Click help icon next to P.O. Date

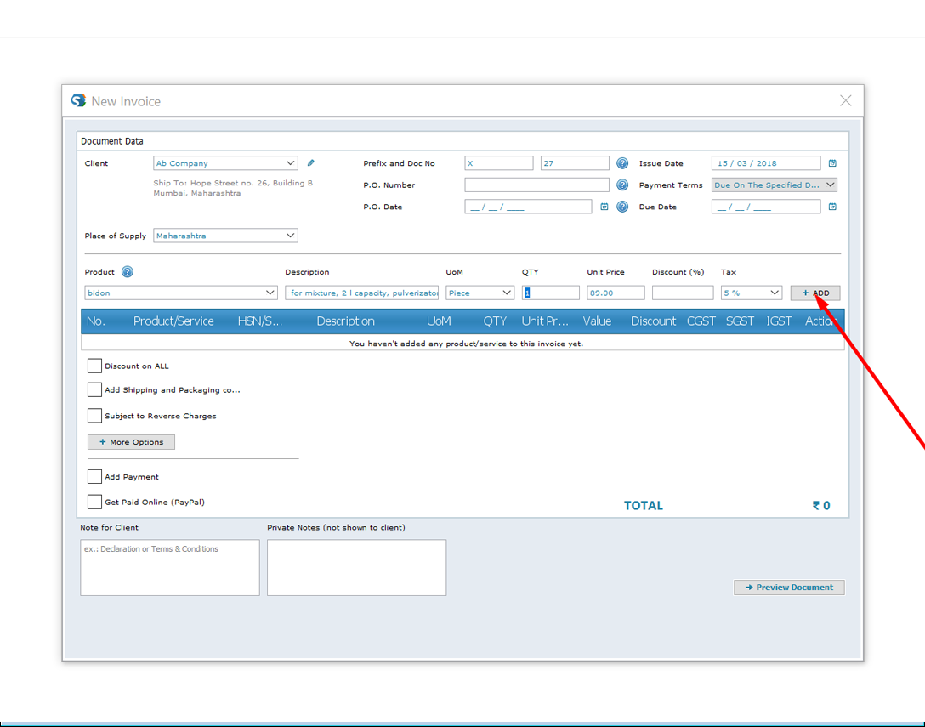tap(622, 207)
